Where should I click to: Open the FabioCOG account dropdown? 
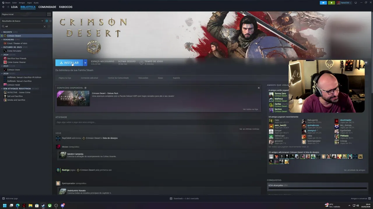point(344,3)
